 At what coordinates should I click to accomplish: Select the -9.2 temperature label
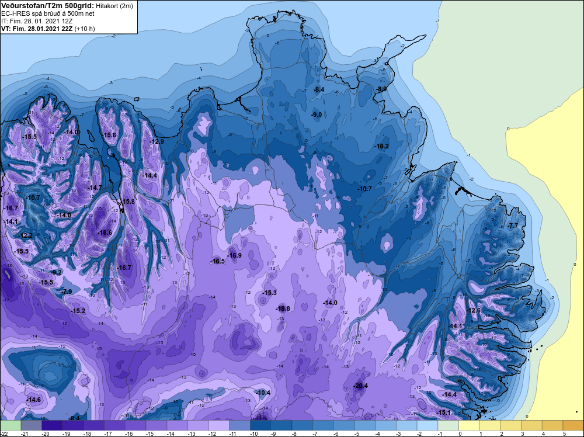tap(56, 272)
